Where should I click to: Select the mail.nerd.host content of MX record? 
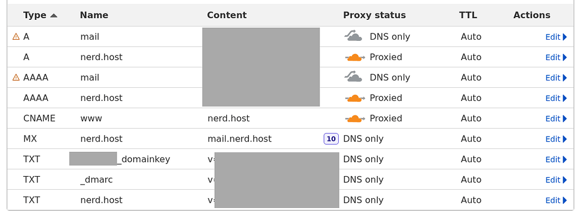(239, 139)
